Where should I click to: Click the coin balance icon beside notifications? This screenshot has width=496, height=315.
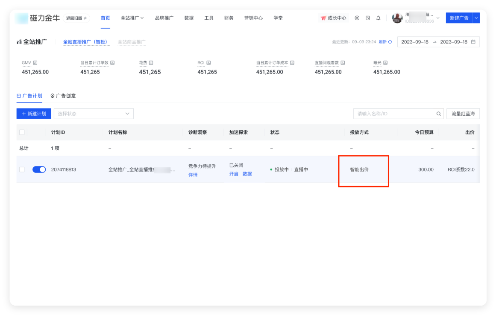(x=357, y=18)
